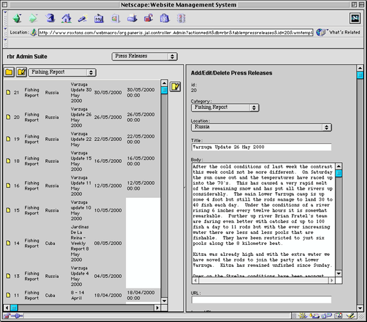Click the What's Related button
Viewport: 367px width, 322px height.
coord(338,32)
